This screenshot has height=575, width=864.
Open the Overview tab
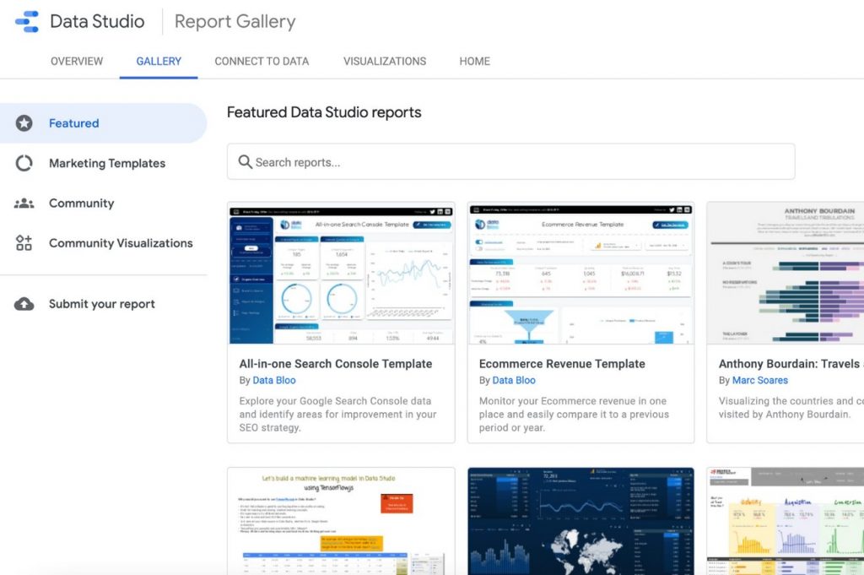point(77,61)
